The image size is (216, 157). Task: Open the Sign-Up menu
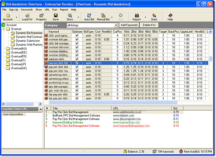pos(14,10)
